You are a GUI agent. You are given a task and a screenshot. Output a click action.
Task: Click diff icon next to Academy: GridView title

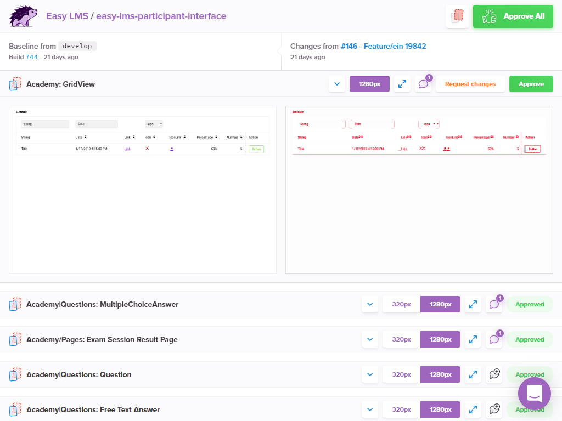(x=15, y=84)
